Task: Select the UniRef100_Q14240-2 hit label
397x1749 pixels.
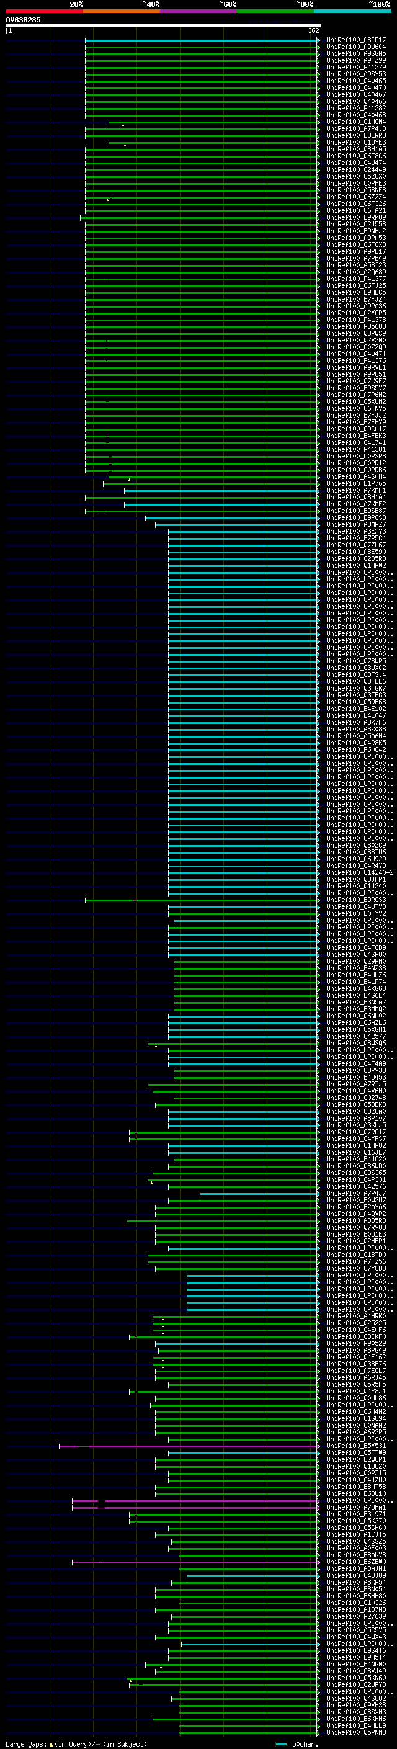Action: point(360,873)
